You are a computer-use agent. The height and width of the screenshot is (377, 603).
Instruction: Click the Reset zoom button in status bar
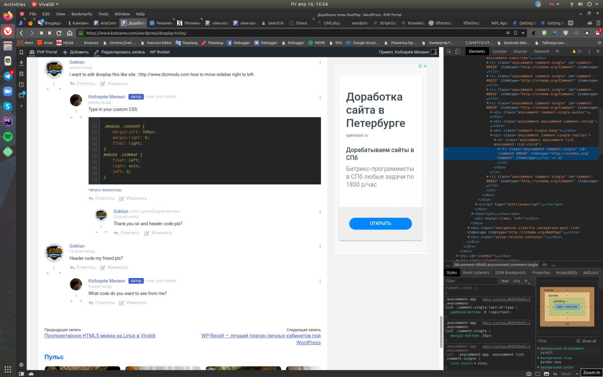(x=566, y=373)
